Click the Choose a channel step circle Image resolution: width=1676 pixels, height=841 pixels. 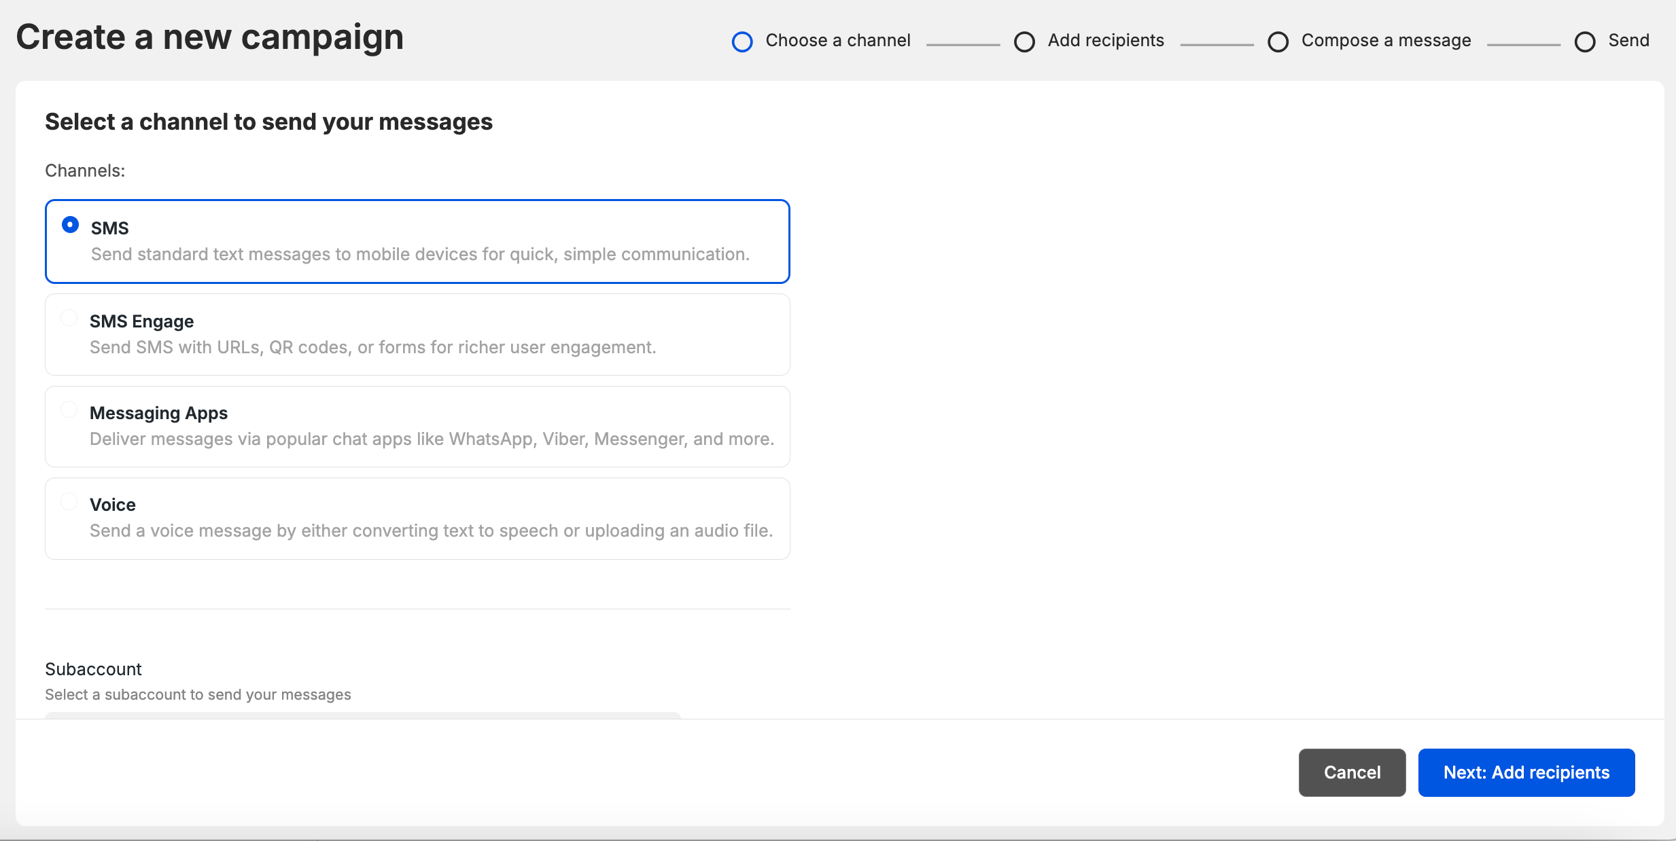pos(742,42)
